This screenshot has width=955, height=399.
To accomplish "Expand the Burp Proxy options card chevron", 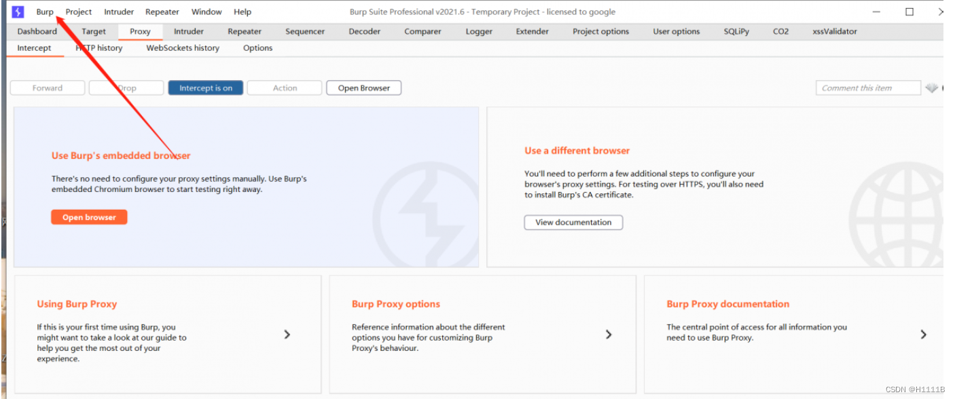I will coord(609,334).
